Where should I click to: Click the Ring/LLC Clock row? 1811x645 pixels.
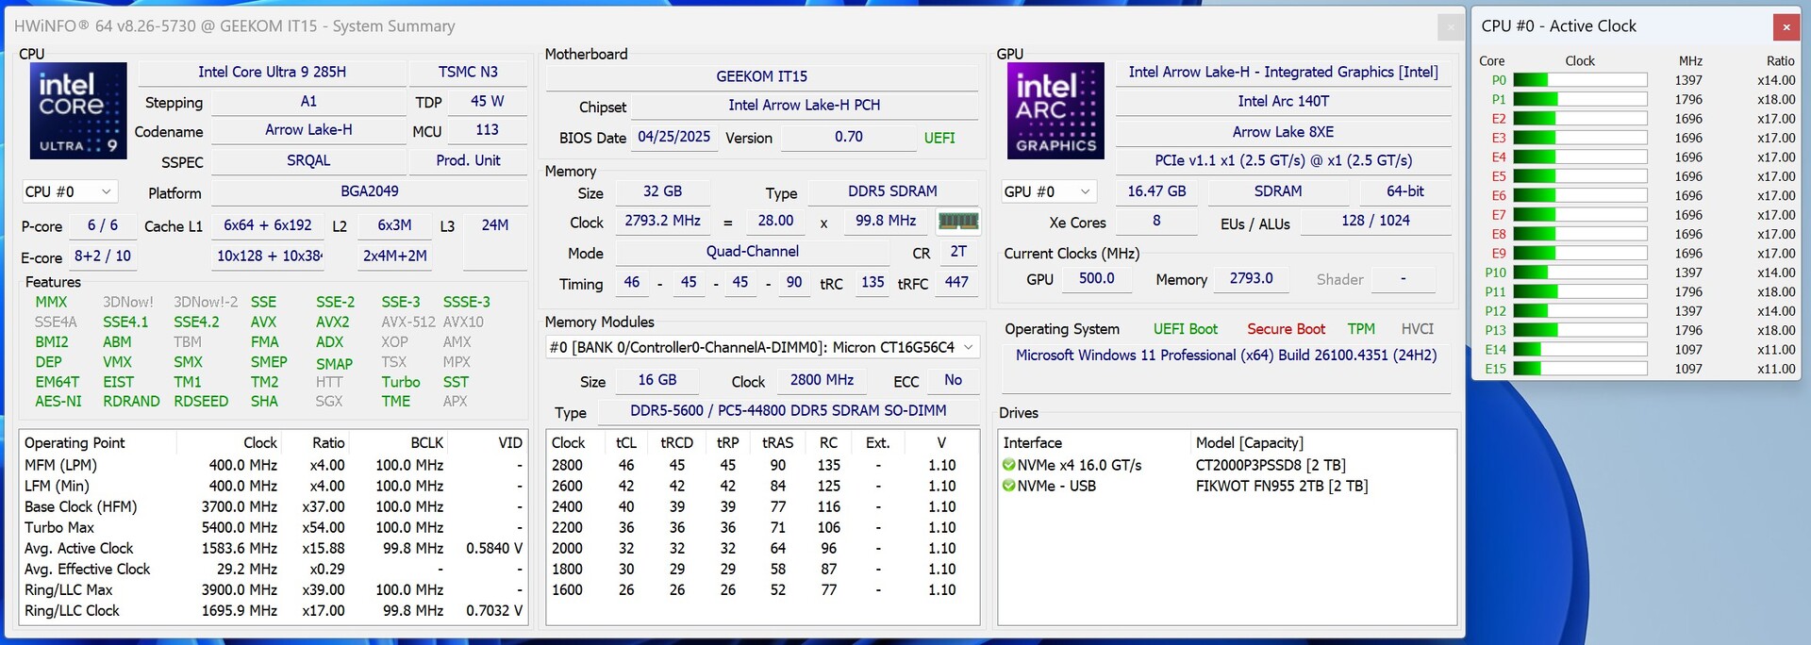274,610
